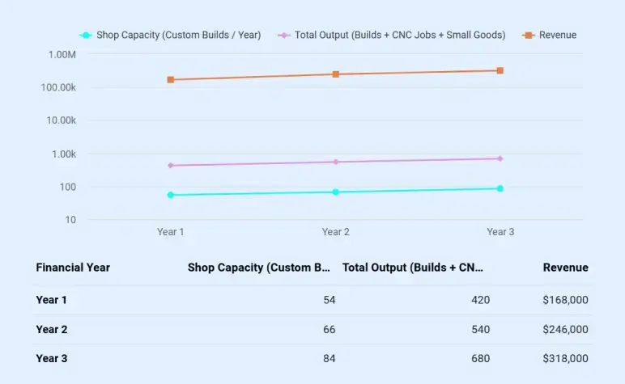
Task: Click Revenue data point for Year 2
Action: 335,74
